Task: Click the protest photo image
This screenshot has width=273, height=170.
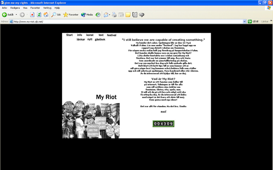Action: click(90, 120)
